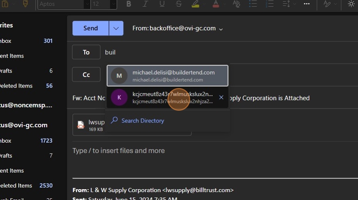Open Deleted Items folder showing 56

pos(26,86)
